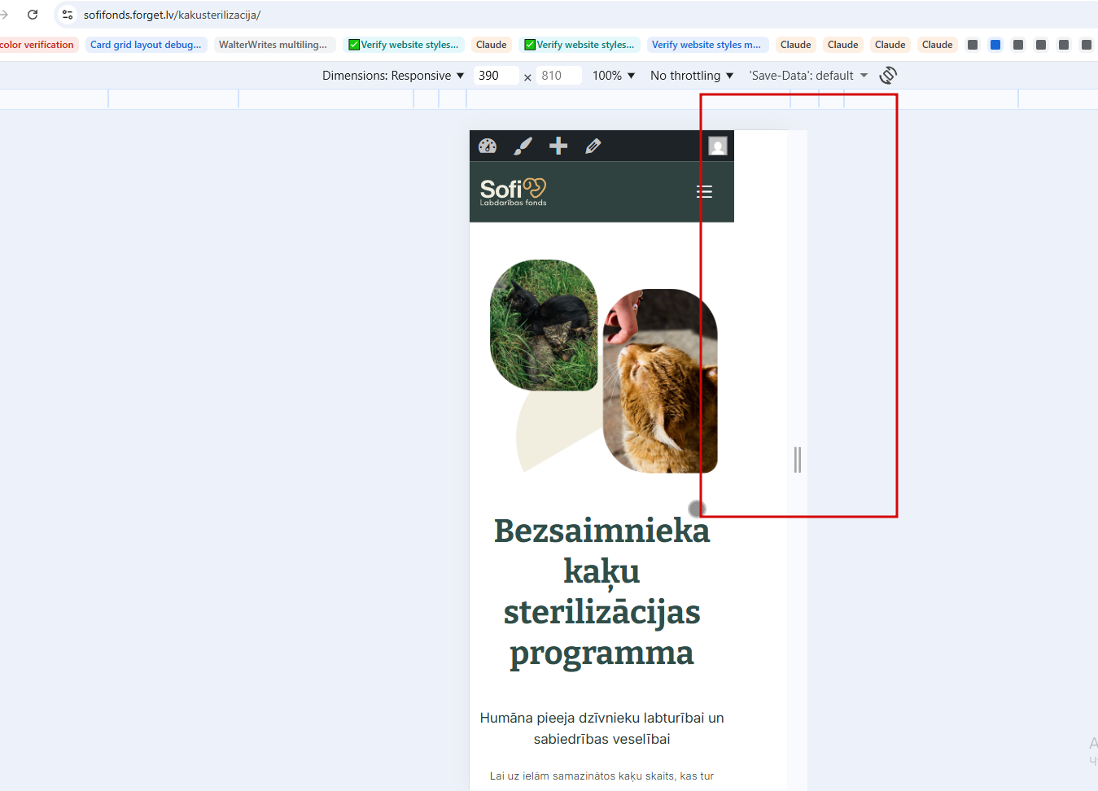Click the black cats in grass photo

544,326
